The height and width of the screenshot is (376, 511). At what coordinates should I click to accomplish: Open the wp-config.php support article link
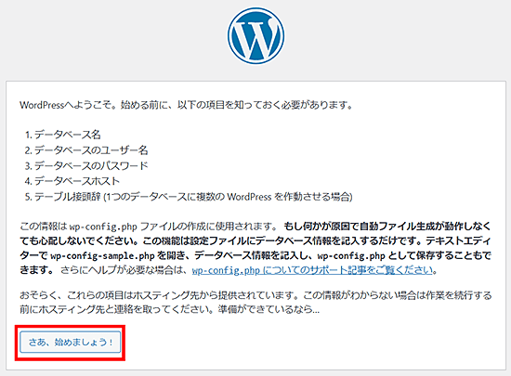312,270
